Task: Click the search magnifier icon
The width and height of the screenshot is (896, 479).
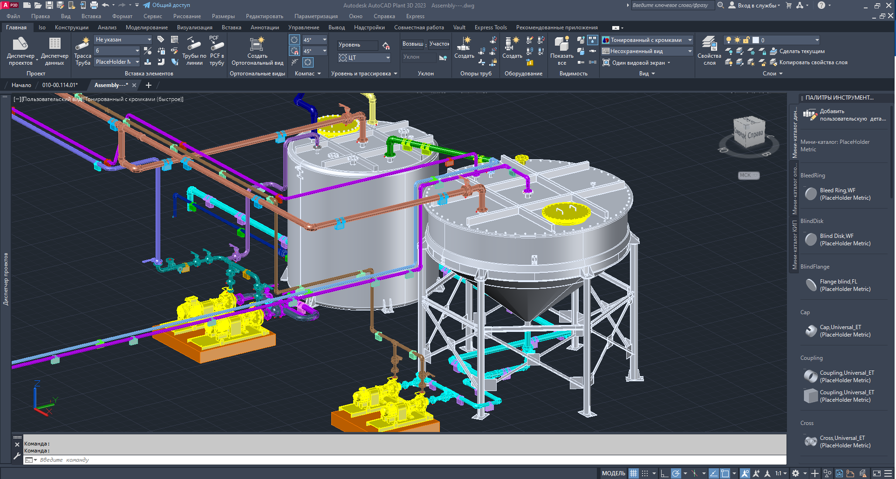Action: click(x=721, y=5)
